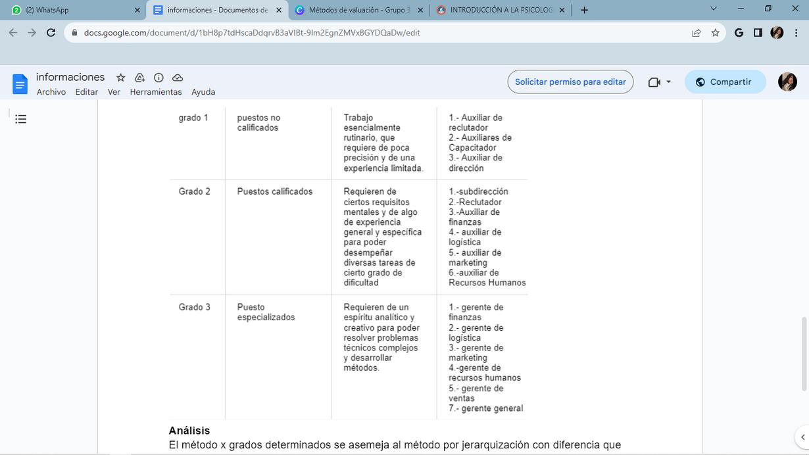809x455 pixels.
Task: Click the Compartir button
Action: [725, 82]
